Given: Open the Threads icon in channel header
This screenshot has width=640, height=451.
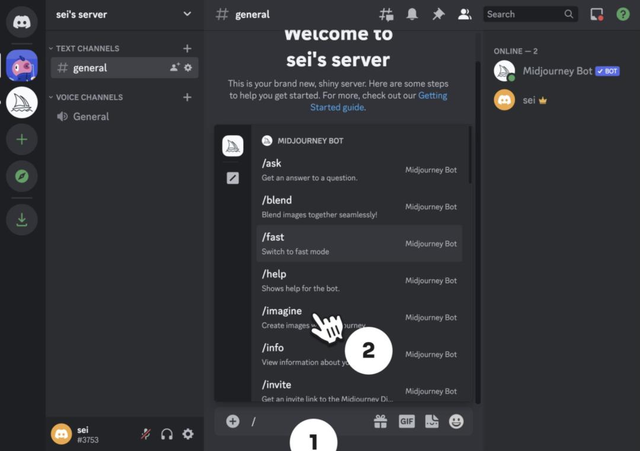Looking at the screenshot, I should point(386,14).
